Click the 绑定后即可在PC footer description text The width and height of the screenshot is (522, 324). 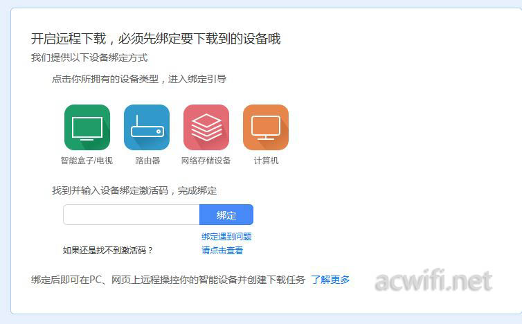(168, 280)
